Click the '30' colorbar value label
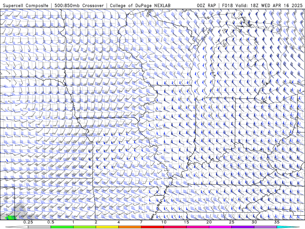Image resolution: width=305 pixels, height=229 pixels. (x=254, y=222)
